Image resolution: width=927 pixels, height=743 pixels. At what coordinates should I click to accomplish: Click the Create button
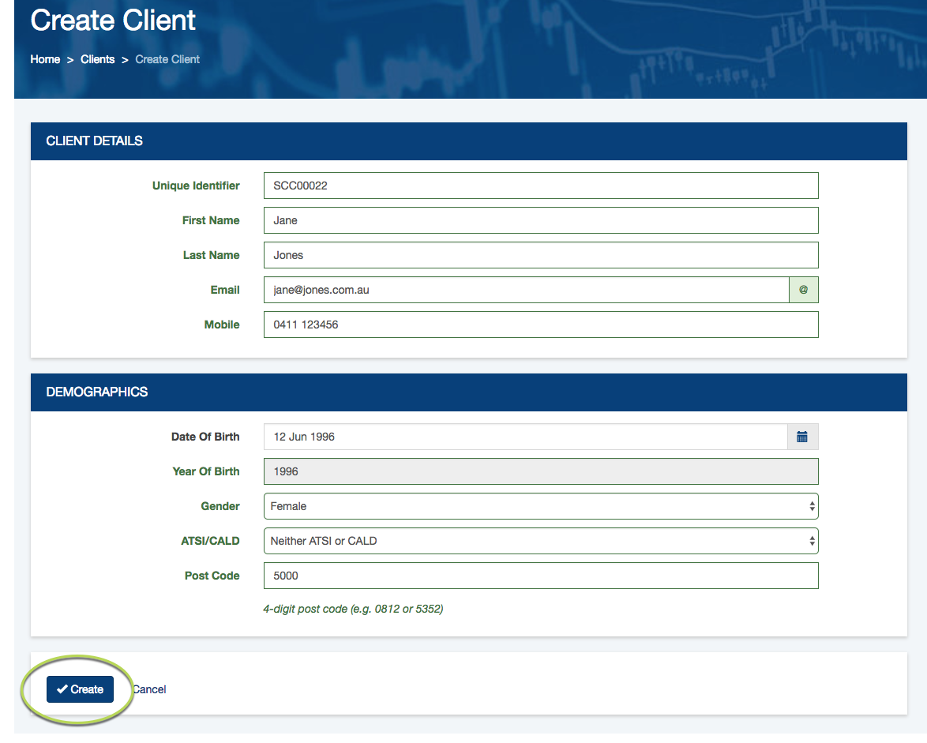80,689
